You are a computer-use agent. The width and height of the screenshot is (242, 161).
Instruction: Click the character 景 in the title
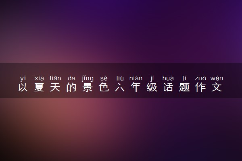[88, 87]
